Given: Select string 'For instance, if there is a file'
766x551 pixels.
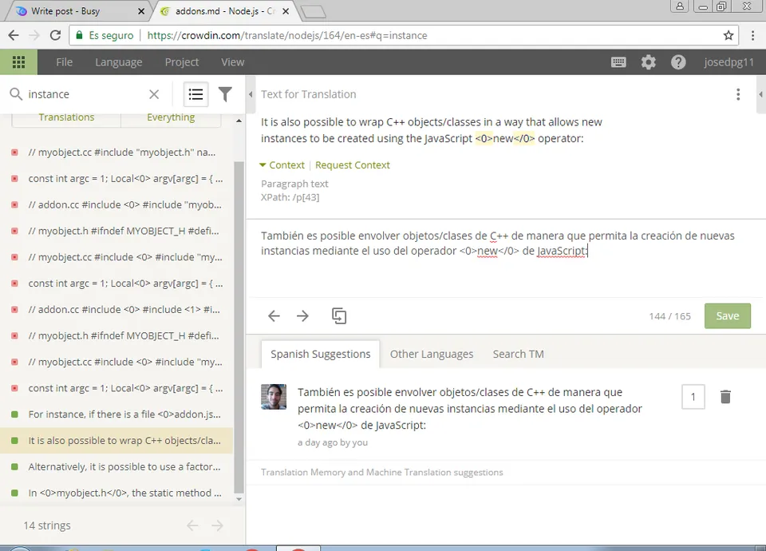Looking at the screenshot, I should pos(116,414).
